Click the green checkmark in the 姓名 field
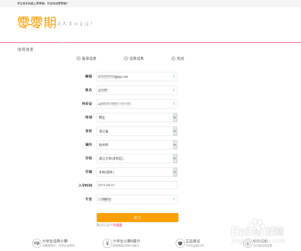This screenshot has width=301, height=251. (x=174, y=89)
